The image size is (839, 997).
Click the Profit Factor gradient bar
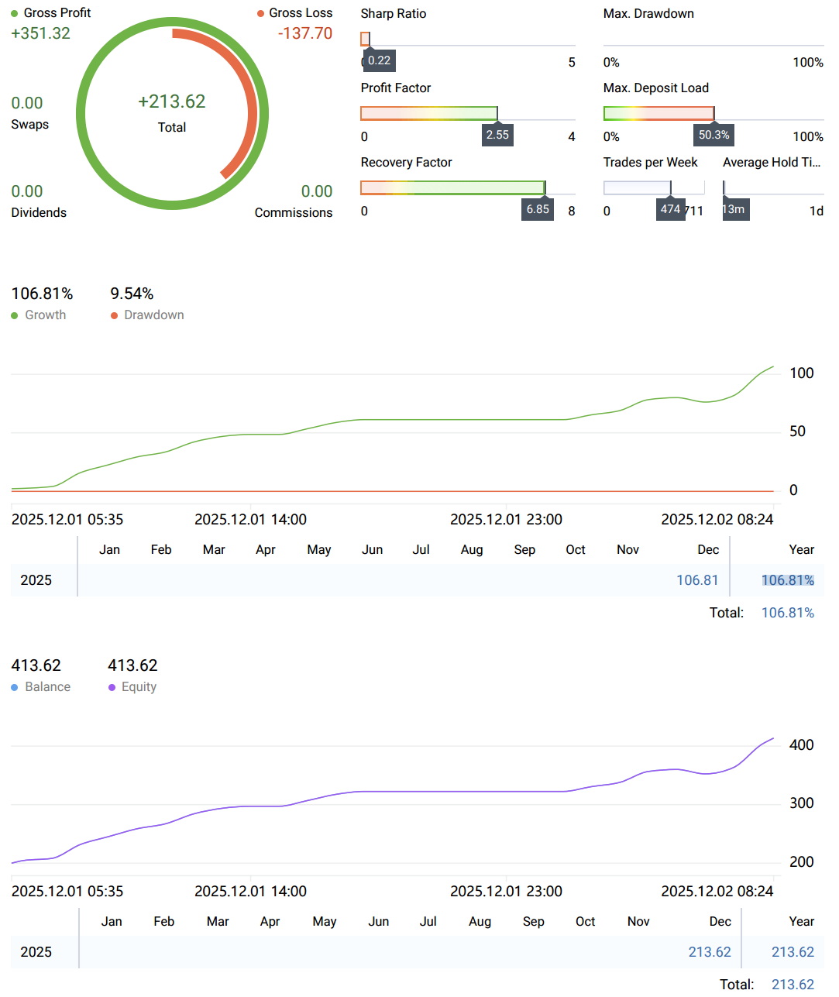coord(428,114)
